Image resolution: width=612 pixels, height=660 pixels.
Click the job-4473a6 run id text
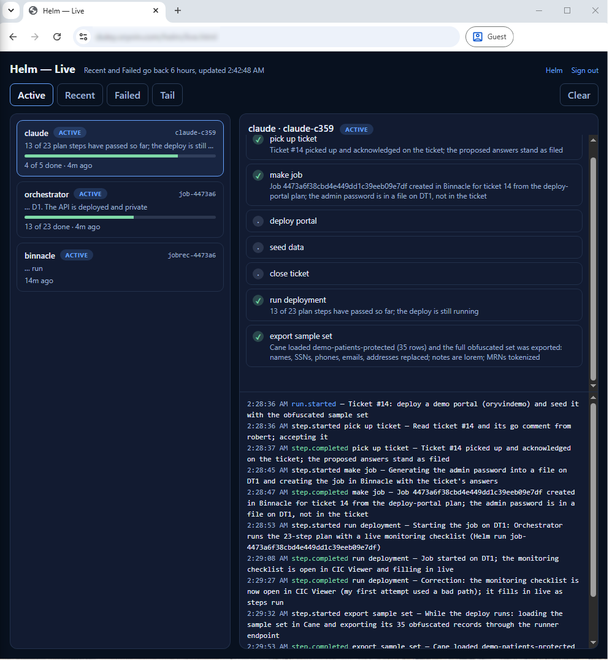click(197, 194)
